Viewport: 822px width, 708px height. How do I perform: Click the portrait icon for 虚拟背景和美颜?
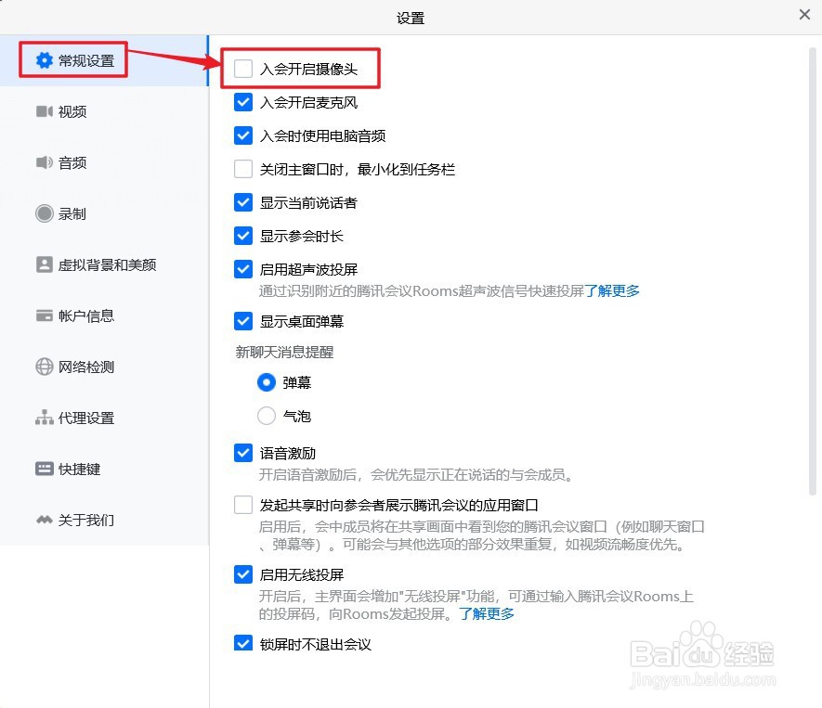45,264
